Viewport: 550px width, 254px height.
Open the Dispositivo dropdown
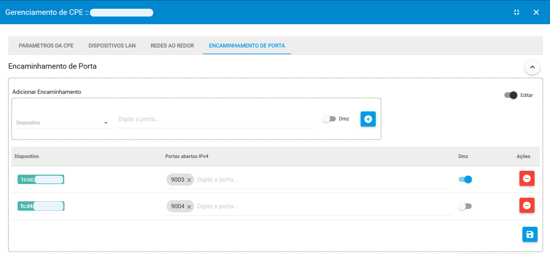pyautogui.click(x=62, y=123)
